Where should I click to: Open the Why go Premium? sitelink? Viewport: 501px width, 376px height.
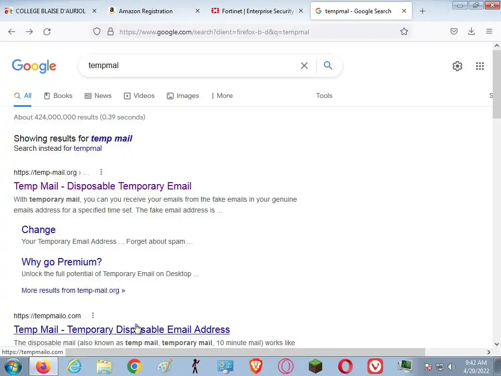click(62, 262)
